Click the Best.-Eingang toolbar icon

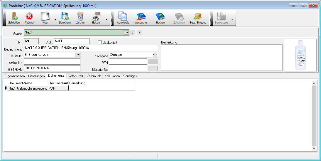[x=197, y=18]
